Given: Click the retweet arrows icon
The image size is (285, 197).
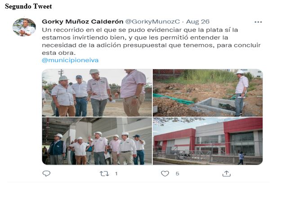Looking at the screenshot, I should click(x=104, y=174).
